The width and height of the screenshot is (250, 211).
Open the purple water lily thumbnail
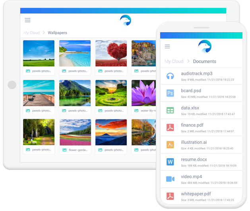[x=143, y=93]
